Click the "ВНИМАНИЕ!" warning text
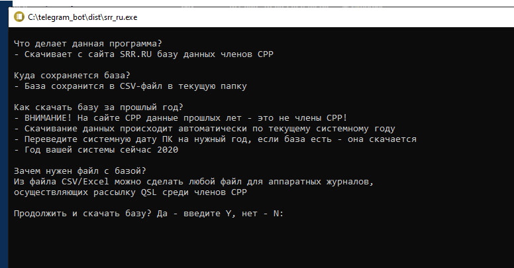The height and width of the screenshot is (268, 514). tap(48, 118)
